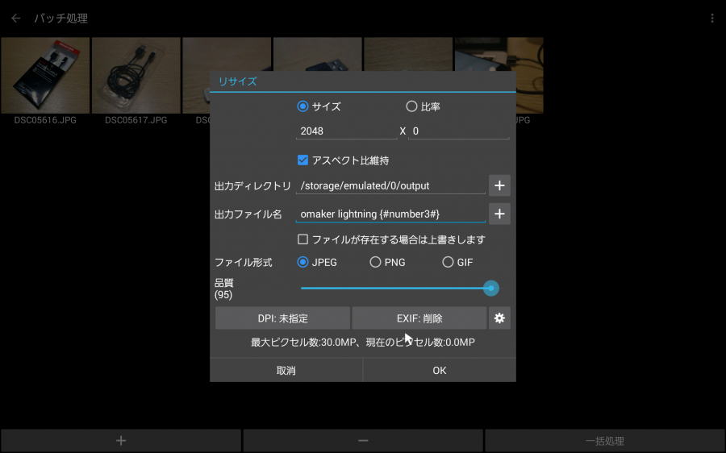Choose PNG file format
The image size is (726, 453).
[x=375, y=262]
